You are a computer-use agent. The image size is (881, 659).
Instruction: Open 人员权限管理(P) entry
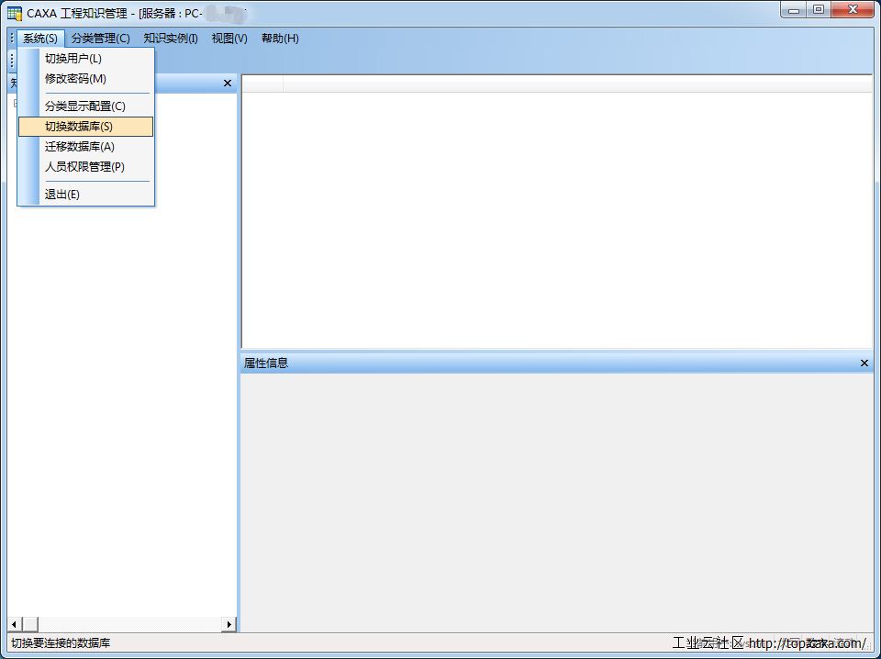tap(85, 167)
